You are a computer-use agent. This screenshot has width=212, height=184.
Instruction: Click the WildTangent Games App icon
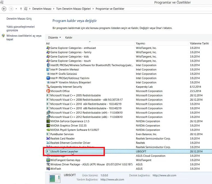click(48, 160)
